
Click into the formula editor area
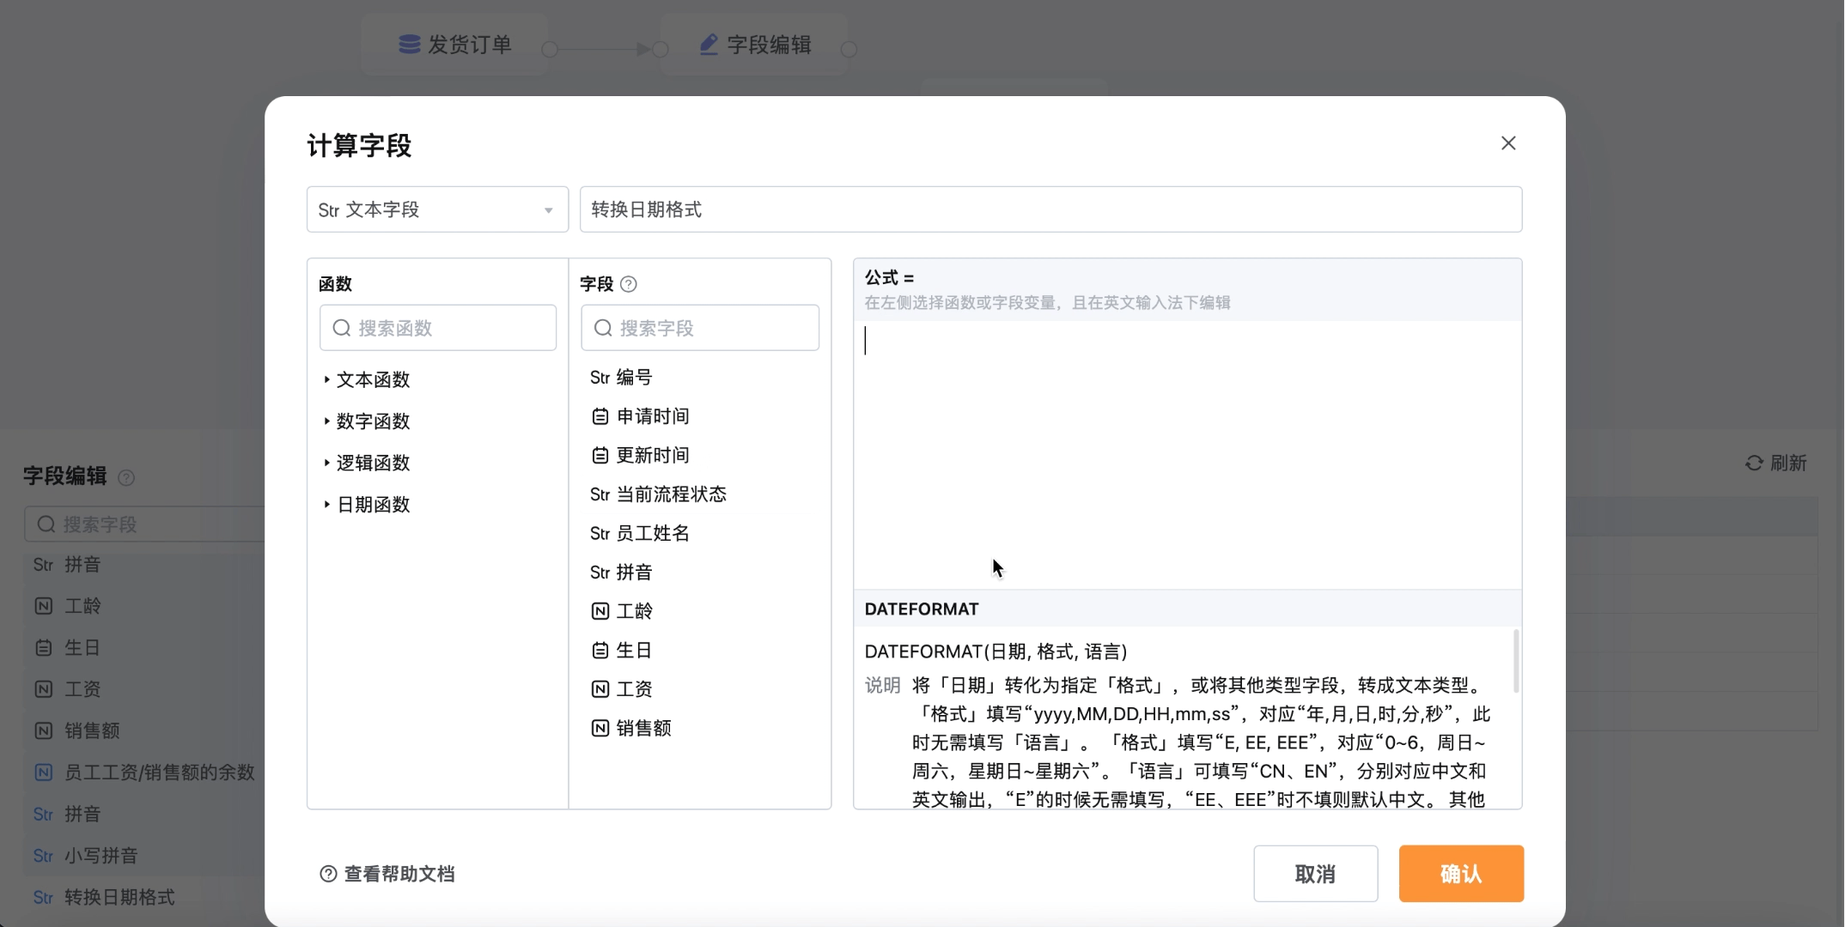1187,455
